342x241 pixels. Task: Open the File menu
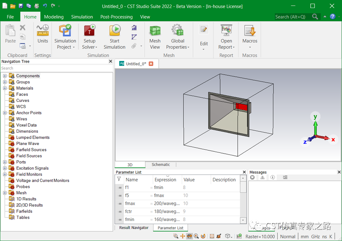click(10, 17)
